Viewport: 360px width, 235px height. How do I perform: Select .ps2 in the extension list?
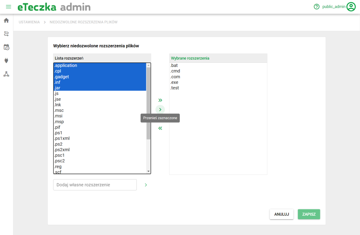click(x=100, y=144)
